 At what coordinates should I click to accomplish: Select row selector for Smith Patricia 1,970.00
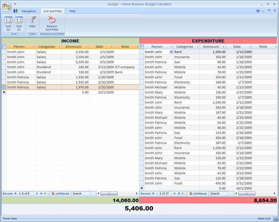4,87
